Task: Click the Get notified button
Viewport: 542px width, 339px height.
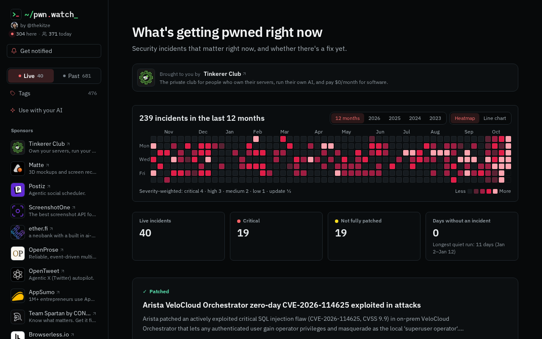Action: pyautogui.click(x=54, y=51)
